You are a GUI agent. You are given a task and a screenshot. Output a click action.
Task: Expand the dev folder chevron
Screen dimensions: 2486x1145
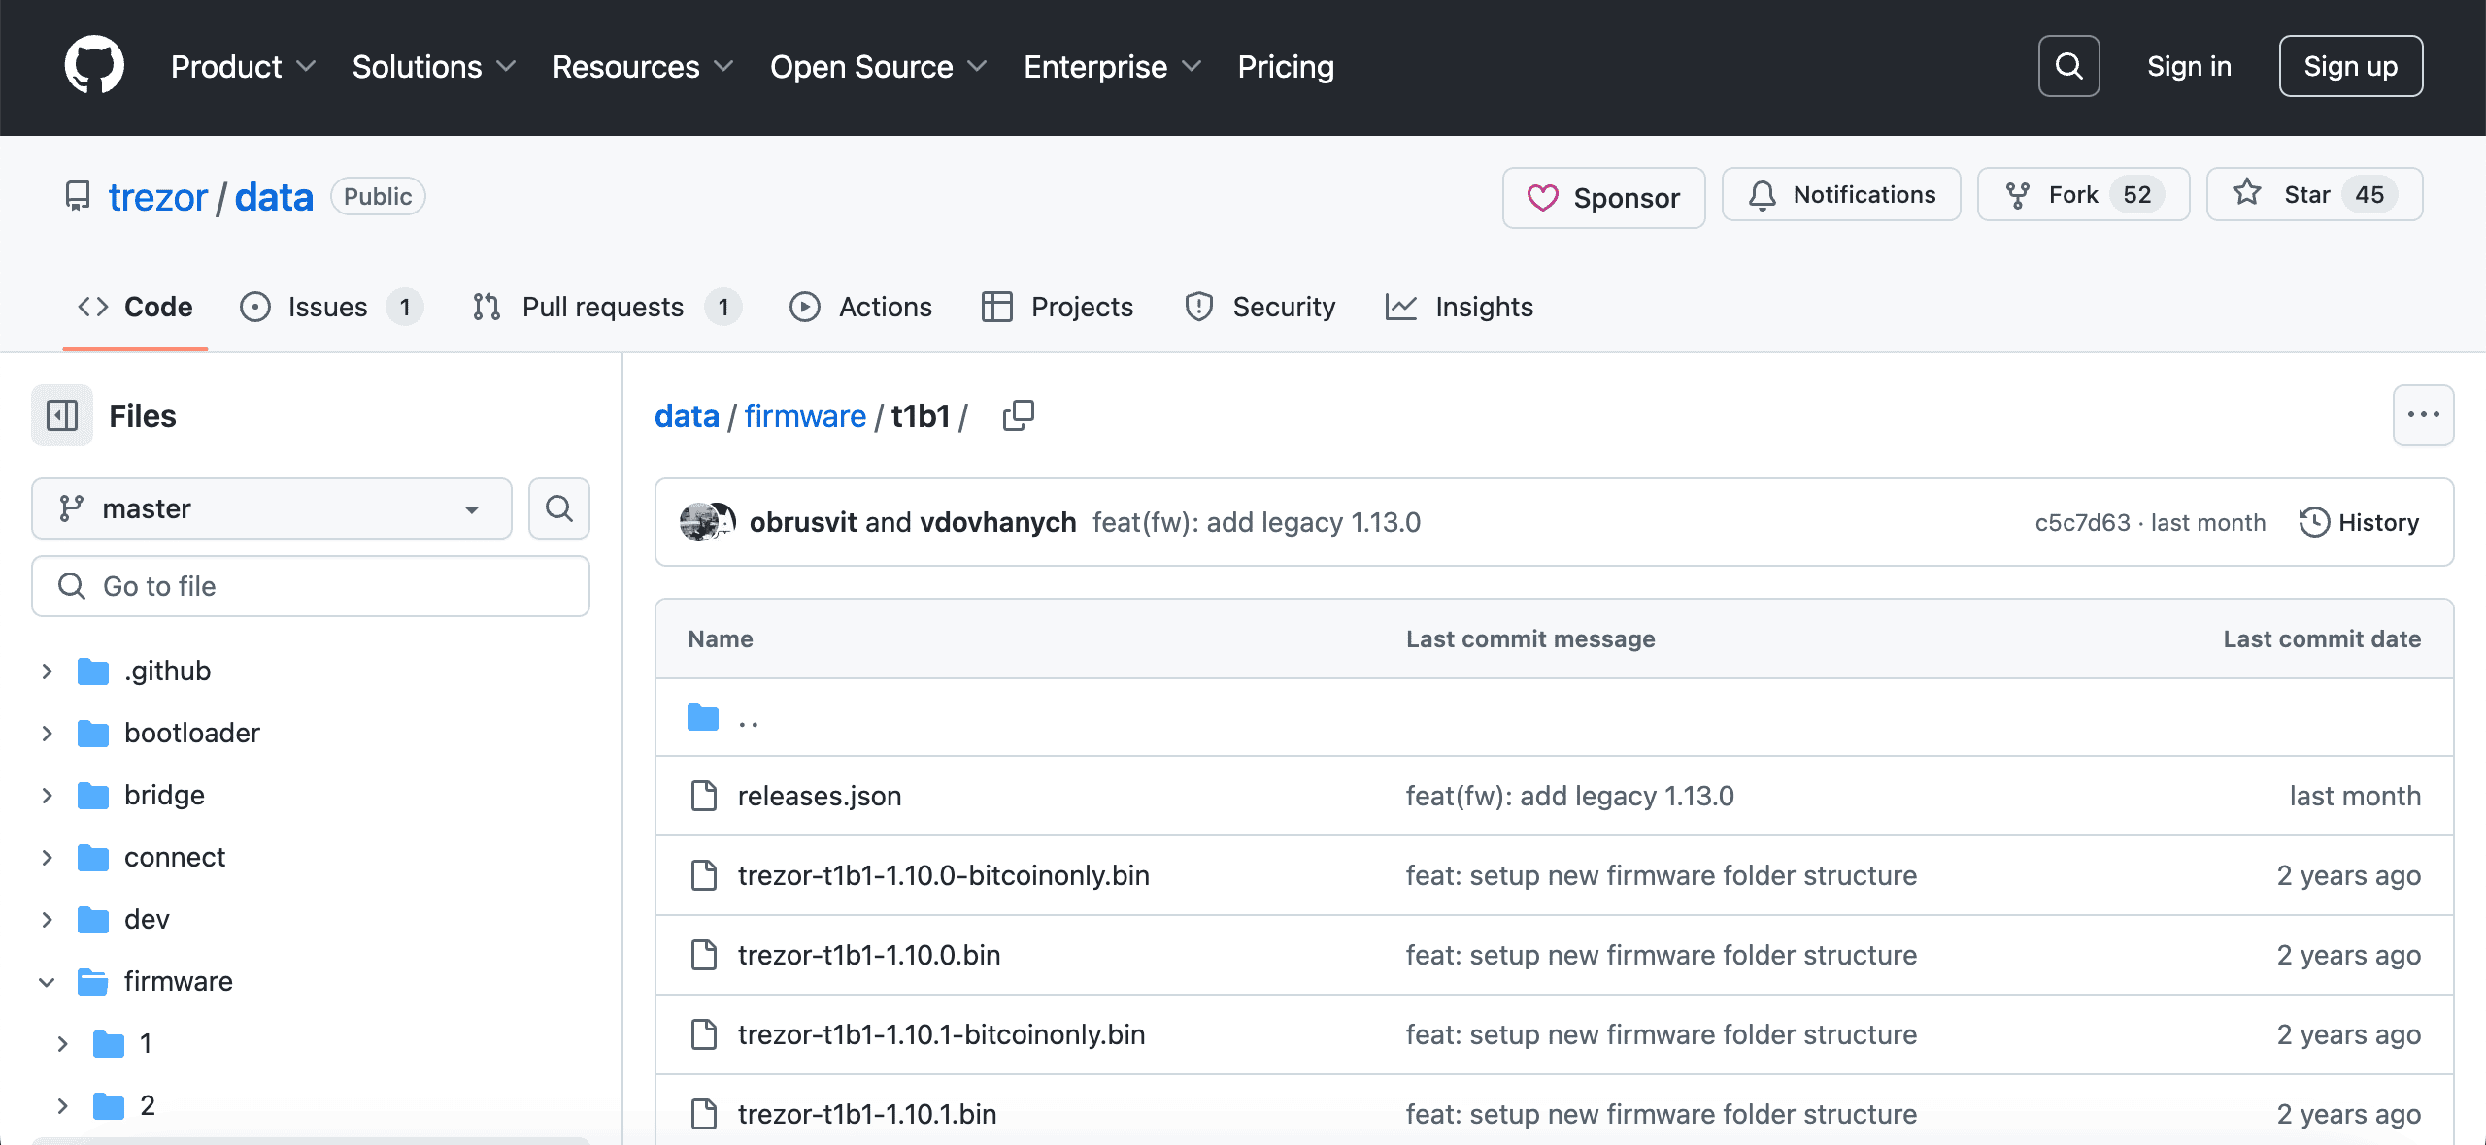tap(47, 919)
